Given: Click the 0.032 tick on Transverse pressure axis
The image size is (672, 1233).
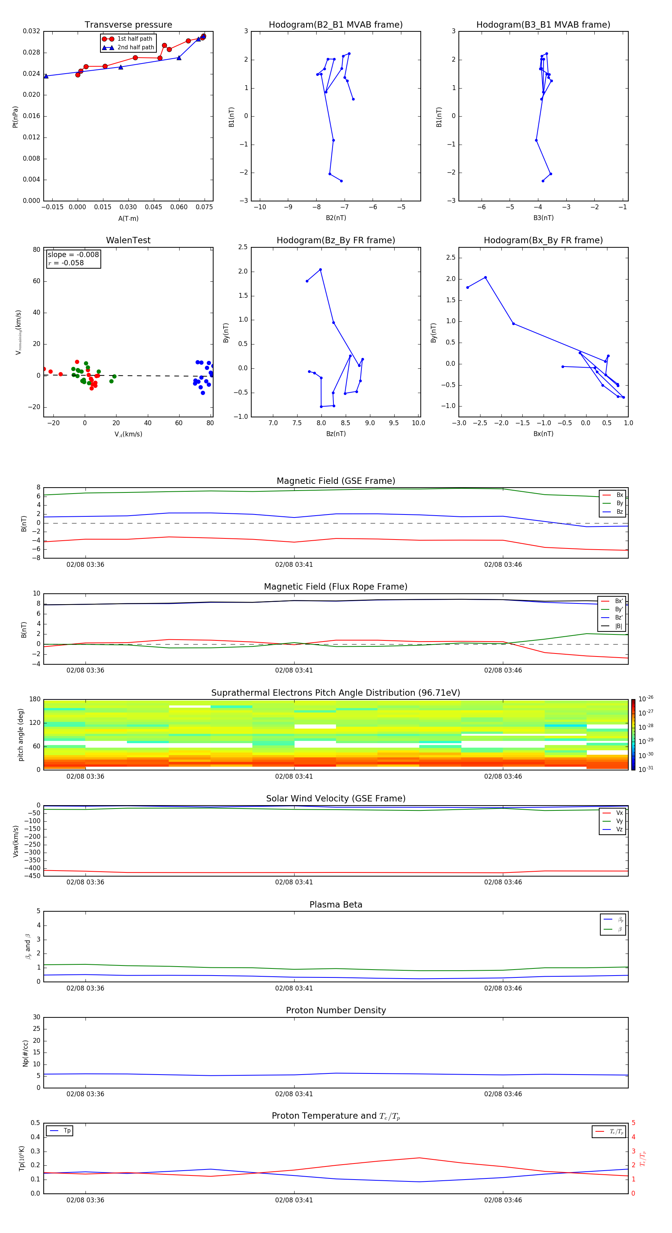Looking at the screenshot, I should tap(32, 31).
